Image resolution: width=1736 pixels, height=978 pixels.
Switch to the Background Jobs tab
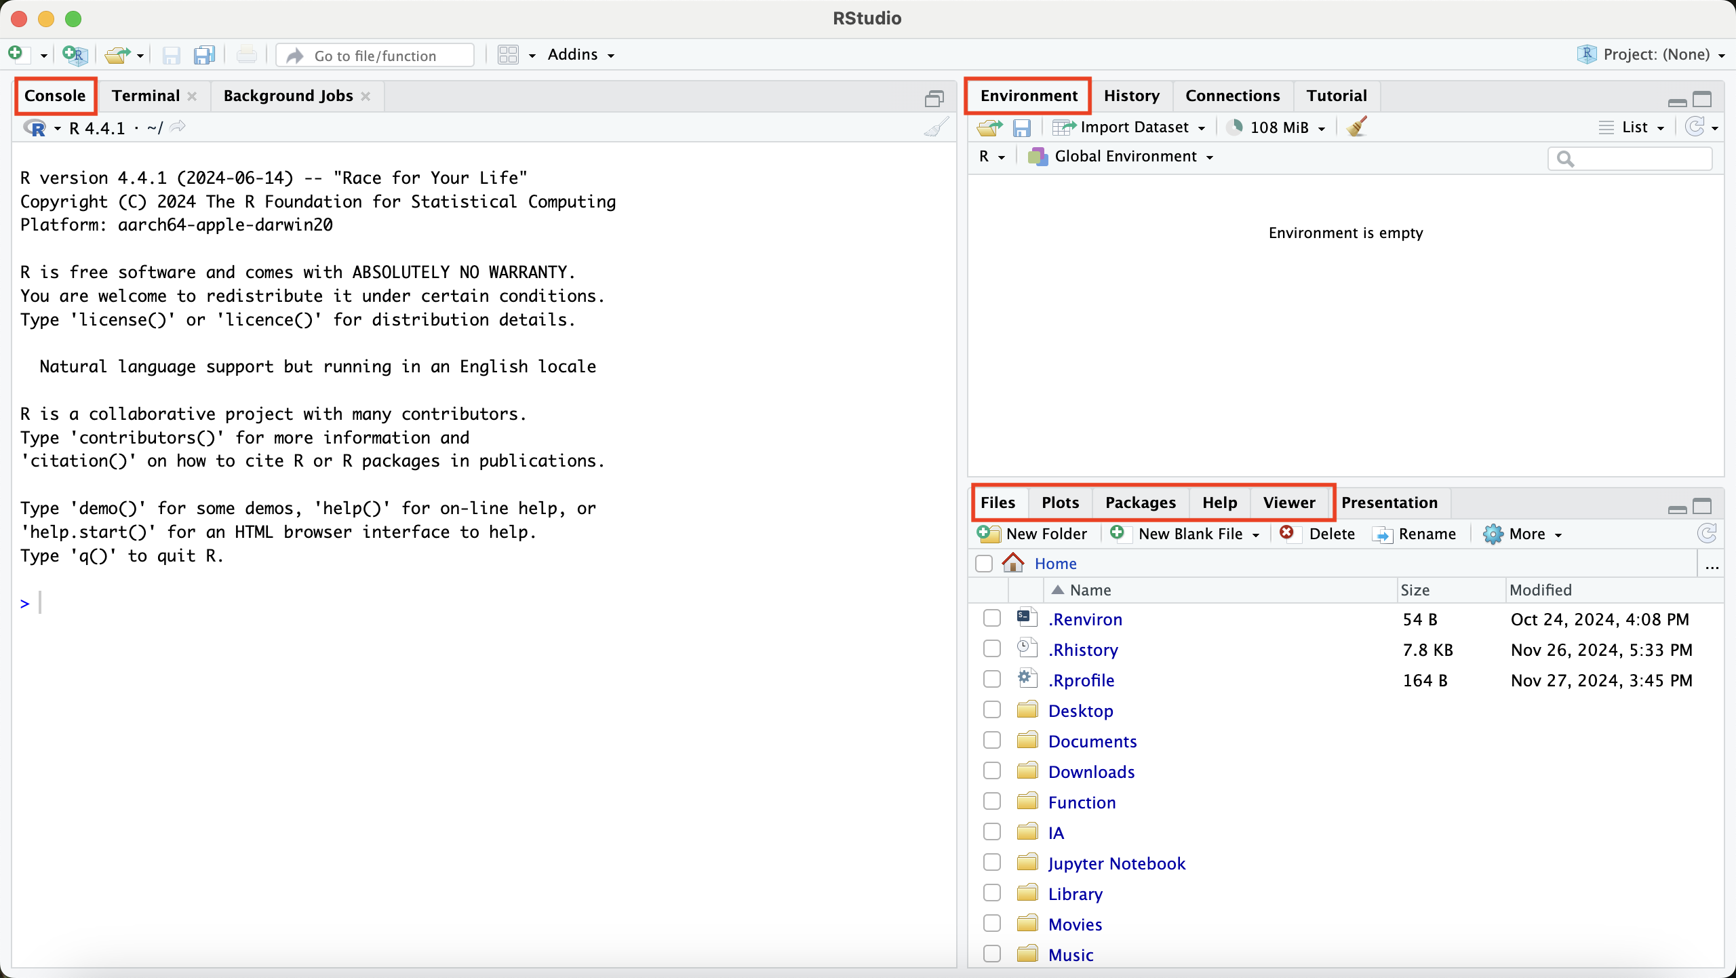(288, 96)
